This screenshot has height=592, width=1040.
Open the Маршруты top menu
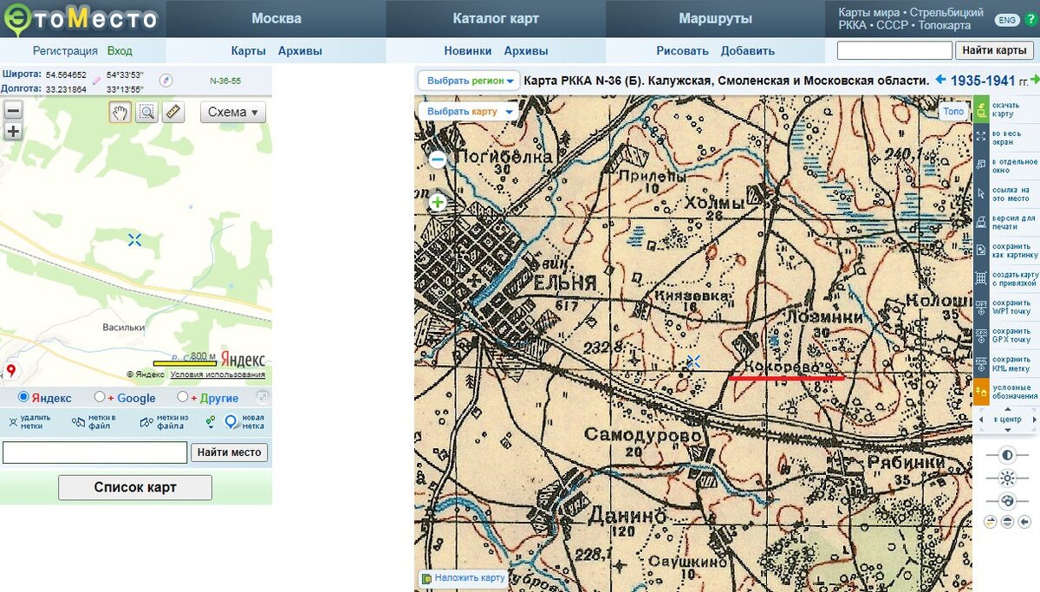(716, 18)
